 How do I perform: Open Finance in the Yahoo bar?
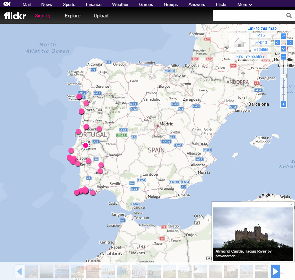coord(93,5)
